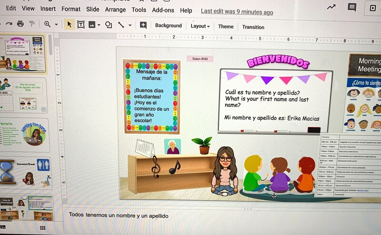Select the cursor arrow tool

(70, 24)
